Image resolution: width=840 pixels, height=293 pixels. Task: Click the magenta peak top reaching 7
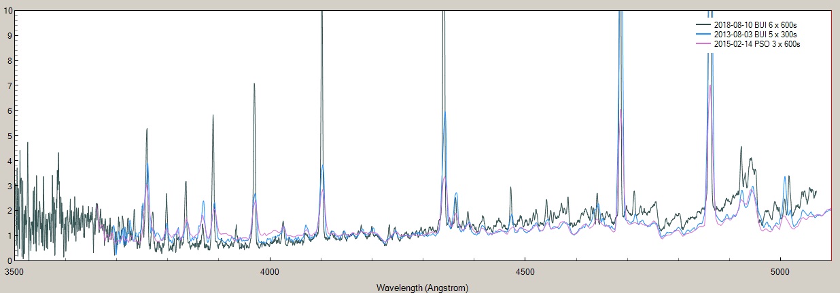pos(711,85)
